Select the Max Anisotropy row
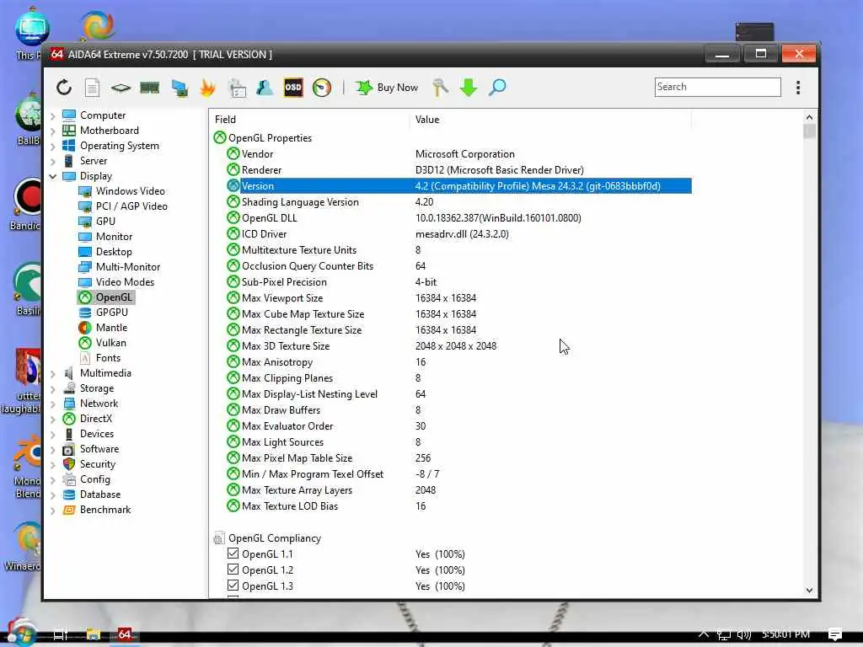The image size is (863, 647). 458,362
